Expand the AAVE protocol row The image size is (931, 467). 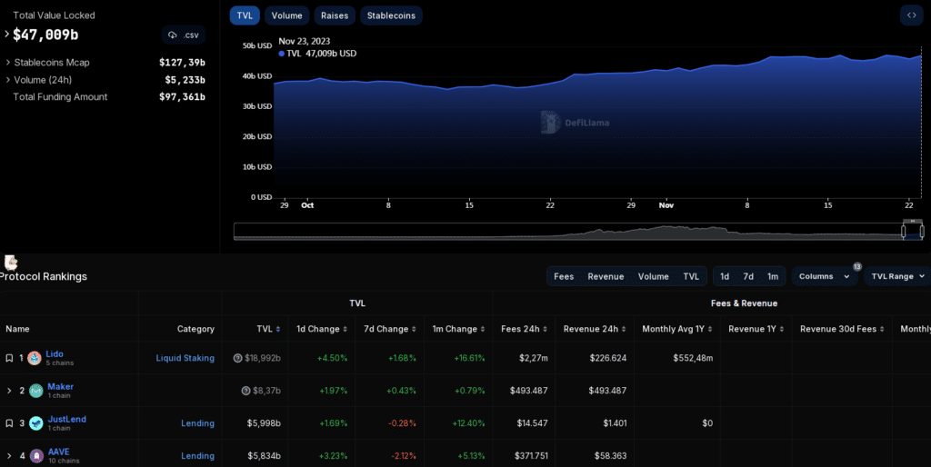9,456
